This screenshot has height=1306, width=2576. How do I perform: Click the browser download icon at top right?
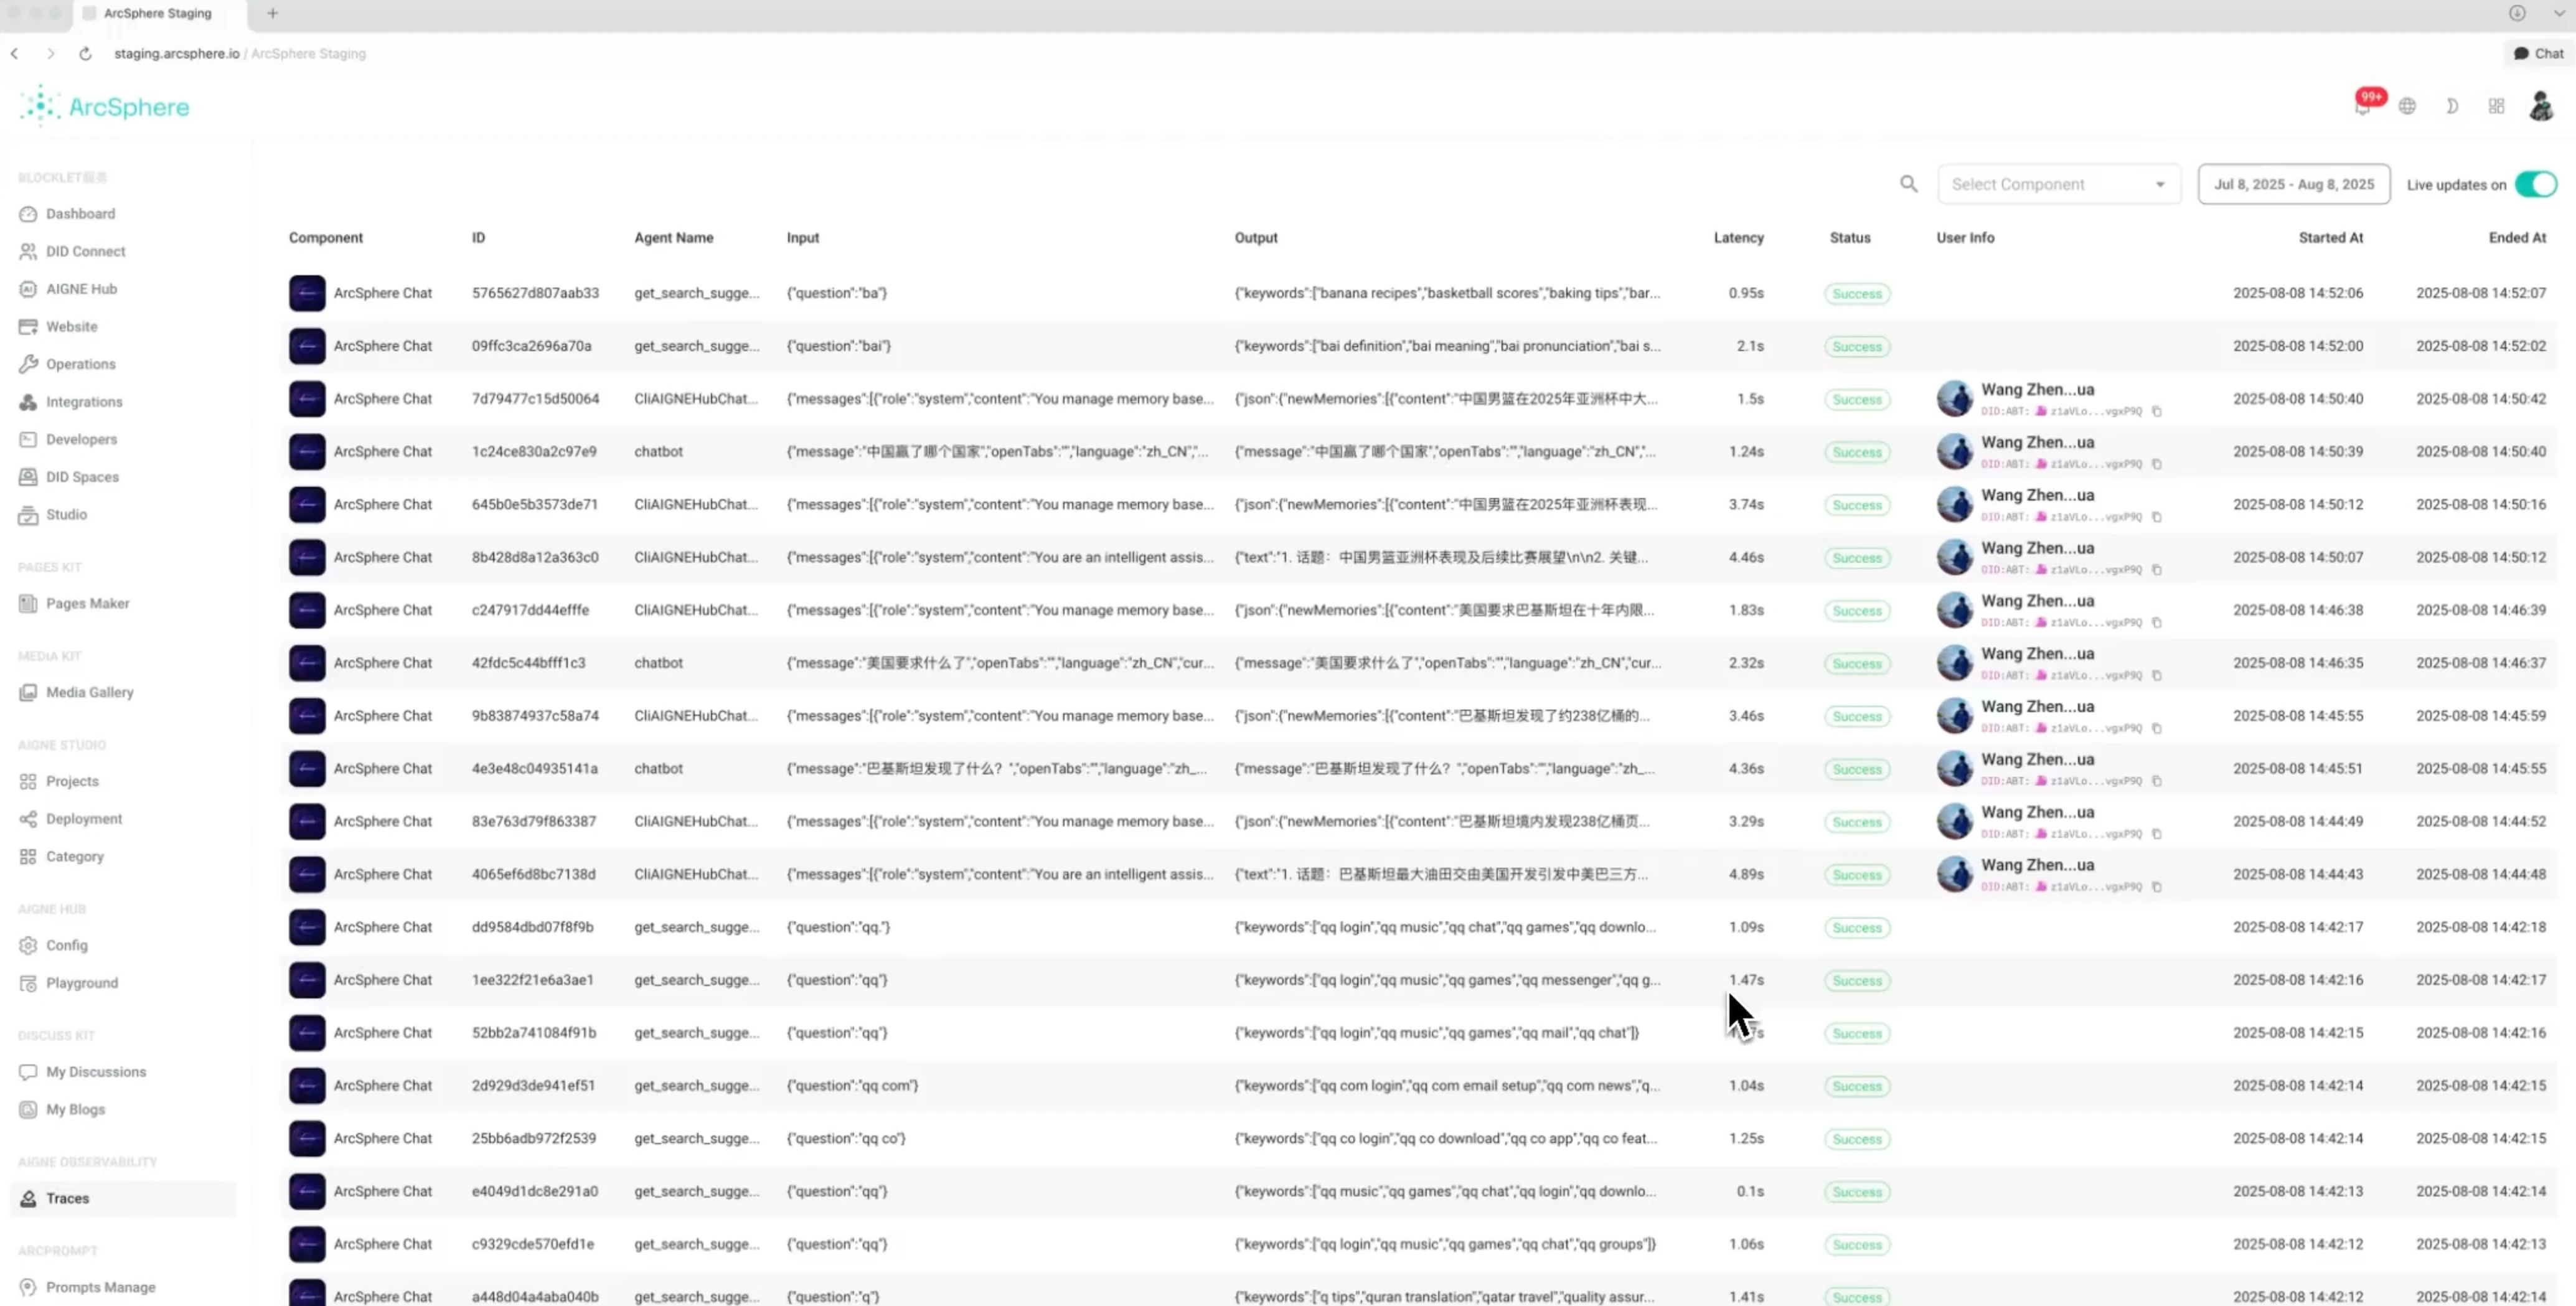2517,13
